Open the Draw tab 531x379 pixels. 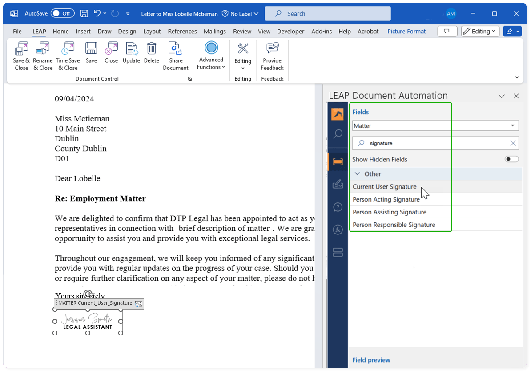105,31
